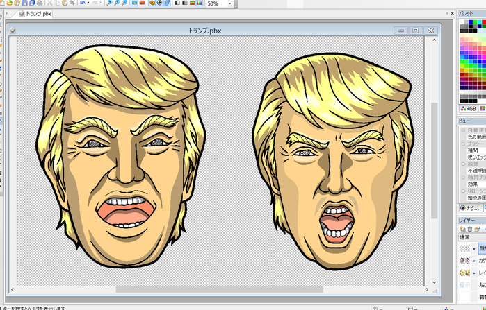Click the canvas horizontal scrollbar thumb
Image resolution: width=486 pixels, height=310 pixels.
[220, 290]
